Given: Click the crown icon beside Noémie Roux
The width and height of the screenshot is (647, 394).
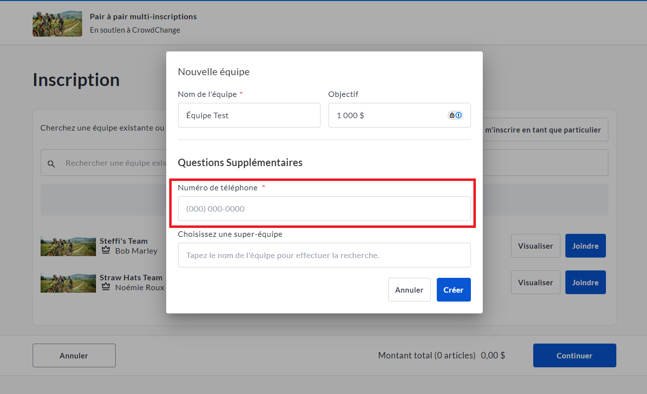Looking at the screenshot, I should point(105,287).
